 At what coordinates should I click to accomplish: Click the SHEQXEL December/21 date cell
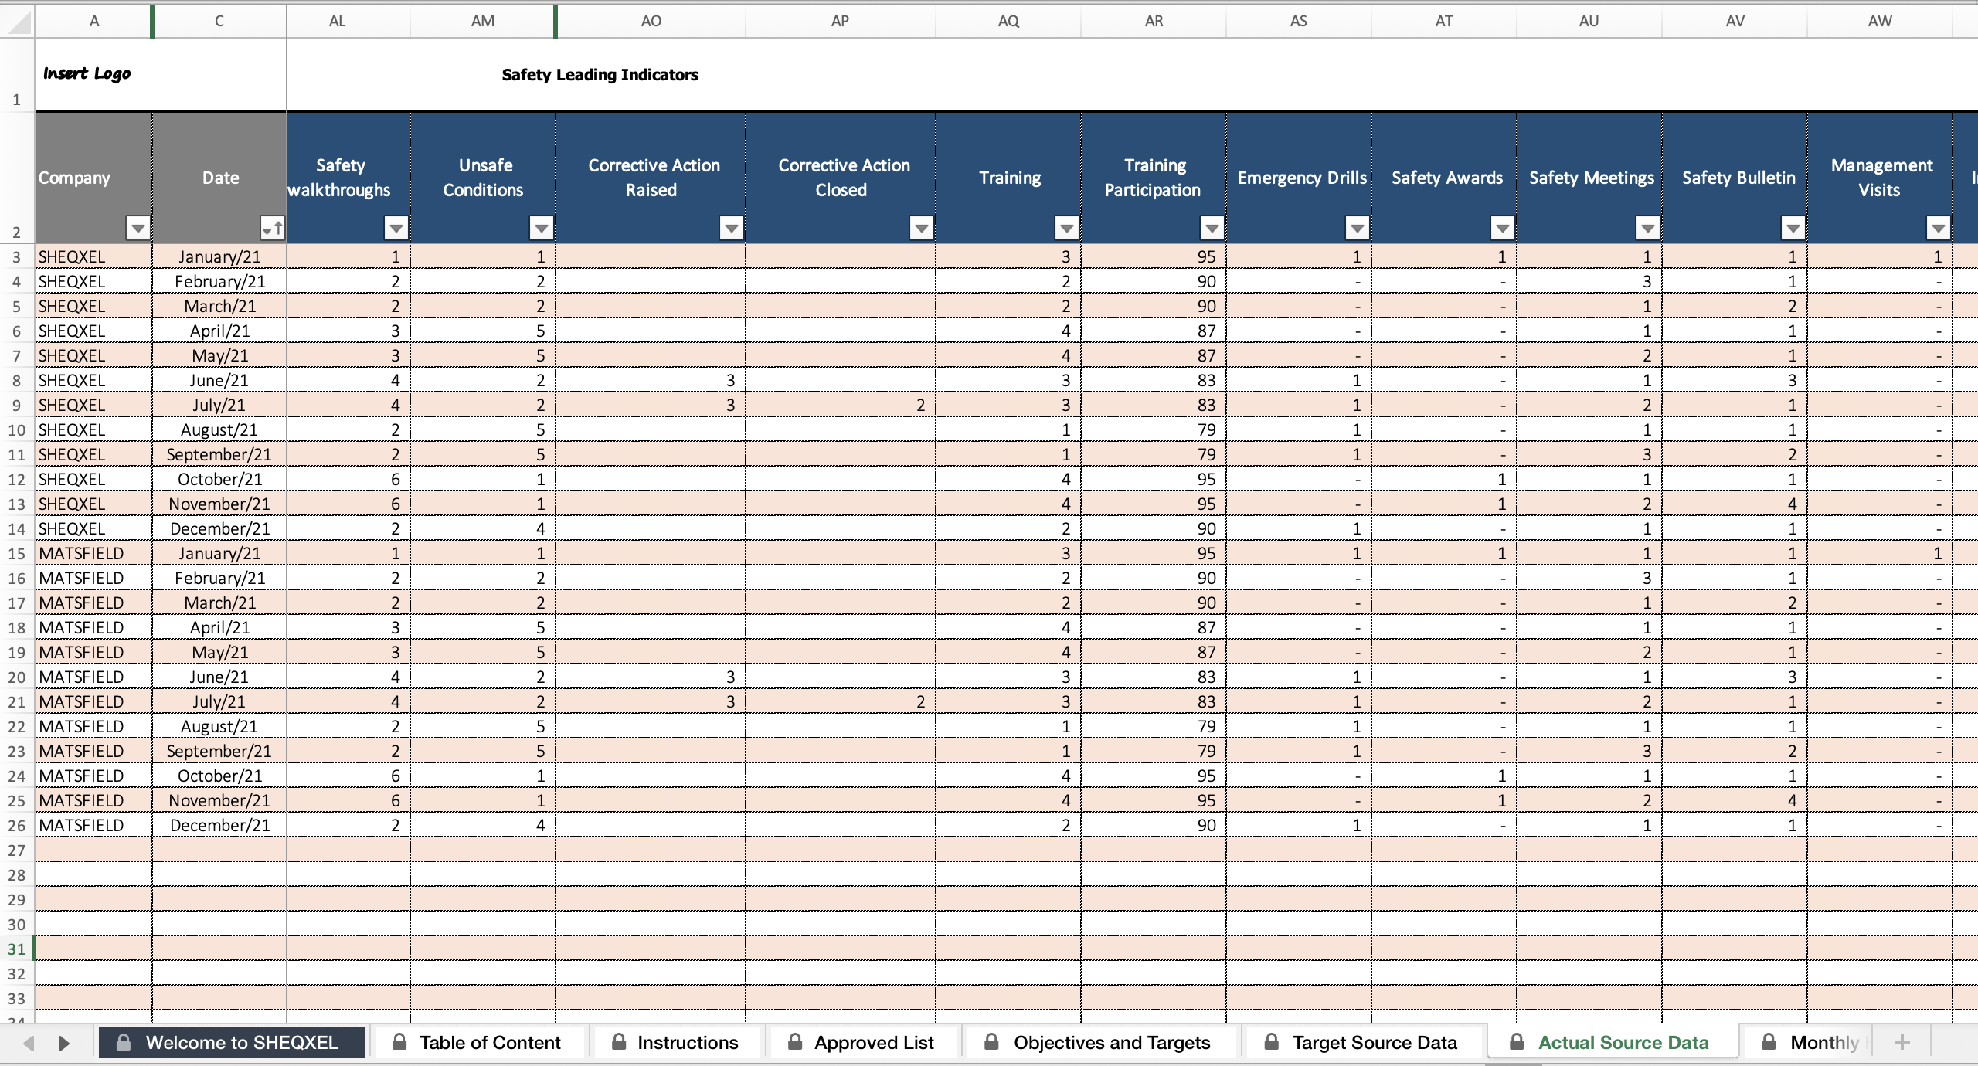219,528
